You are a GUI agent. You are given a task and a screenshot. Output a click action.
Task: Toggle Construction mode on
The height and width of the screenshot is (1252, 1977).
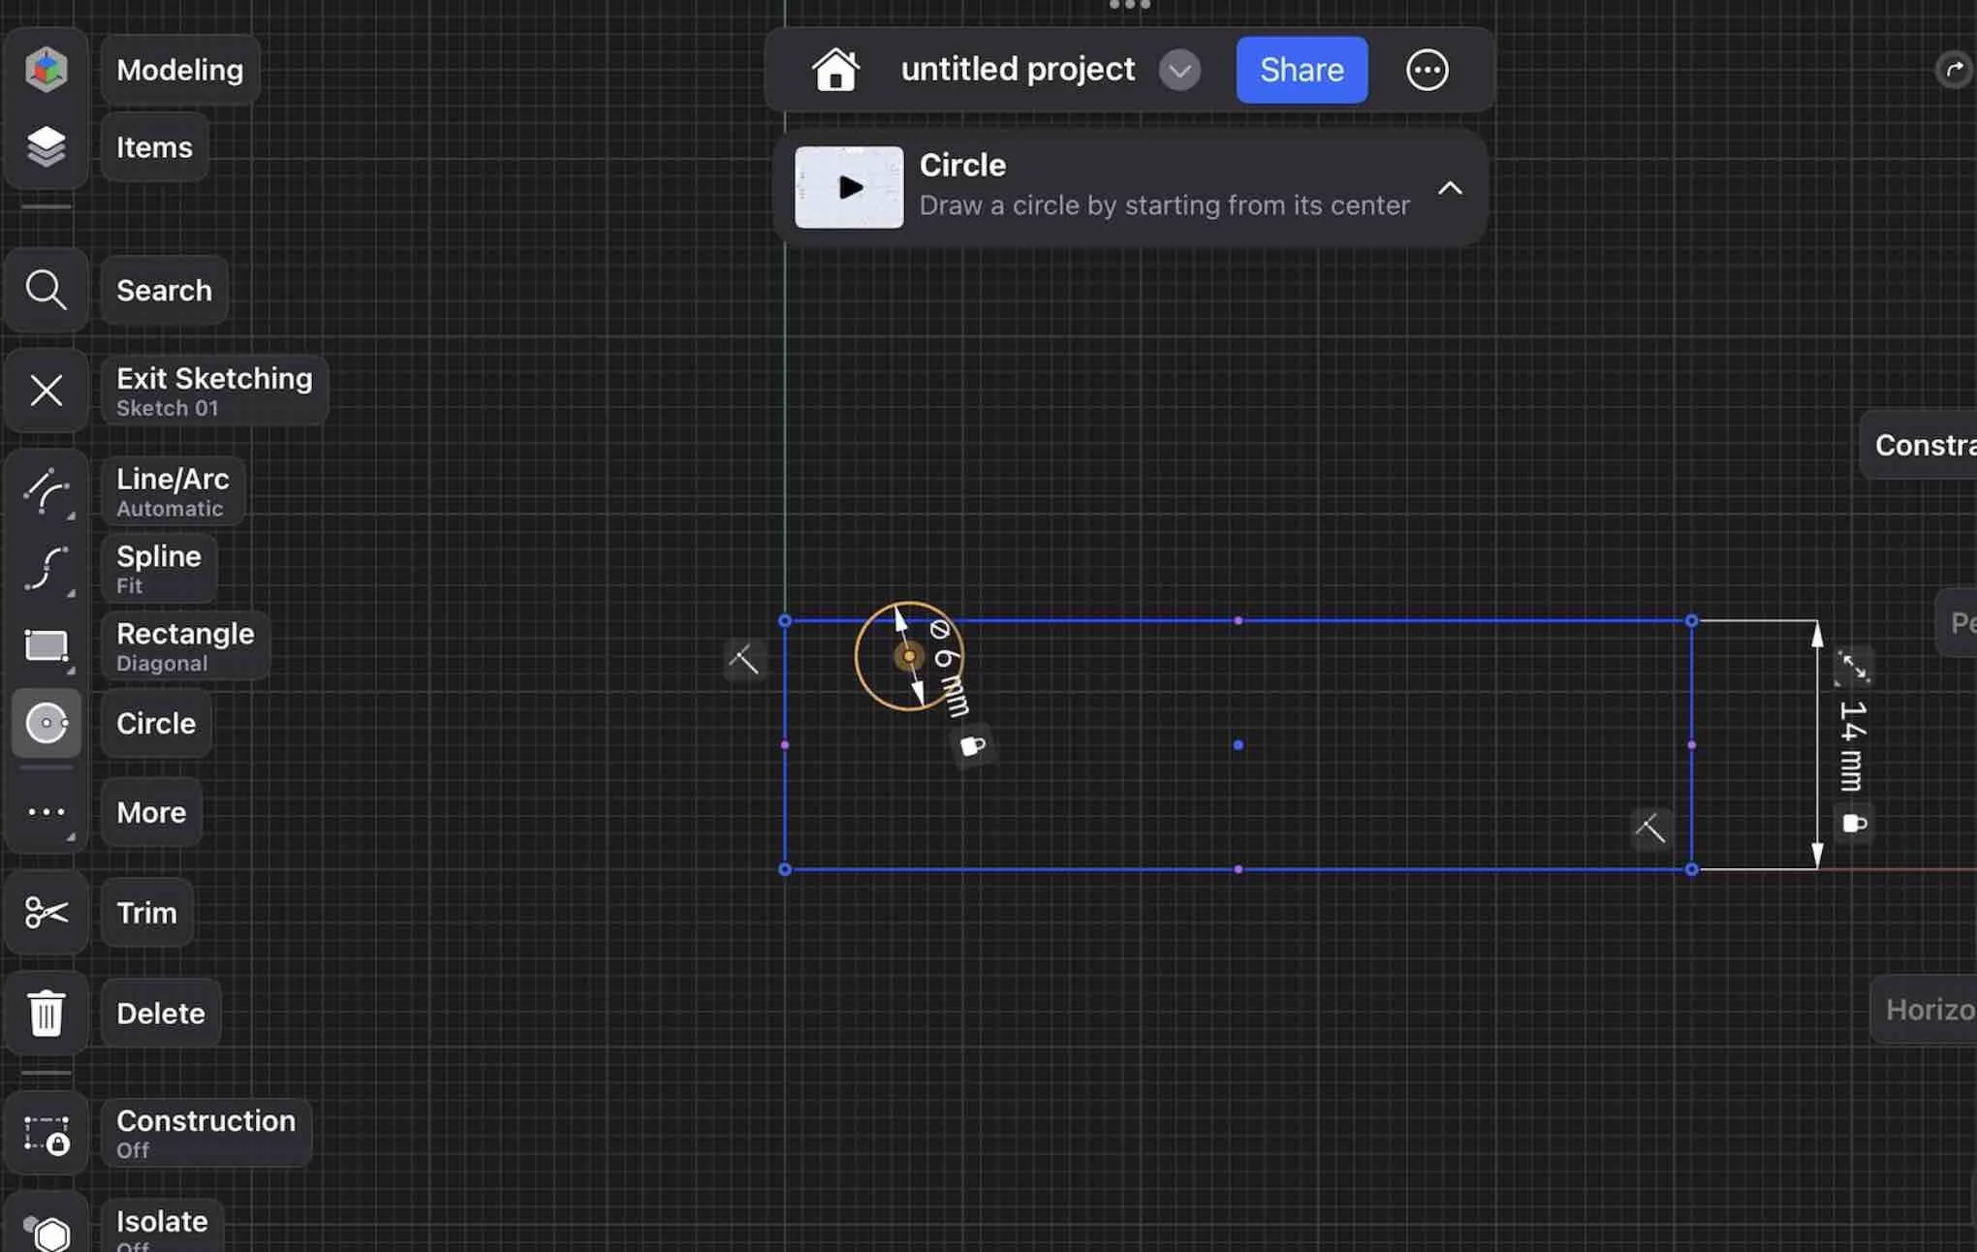[46, 1132]
